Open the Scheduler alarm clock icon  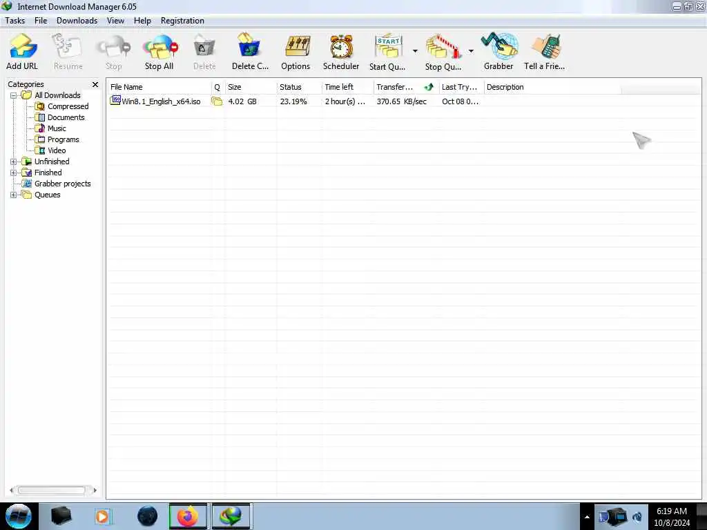coord(341,48)
